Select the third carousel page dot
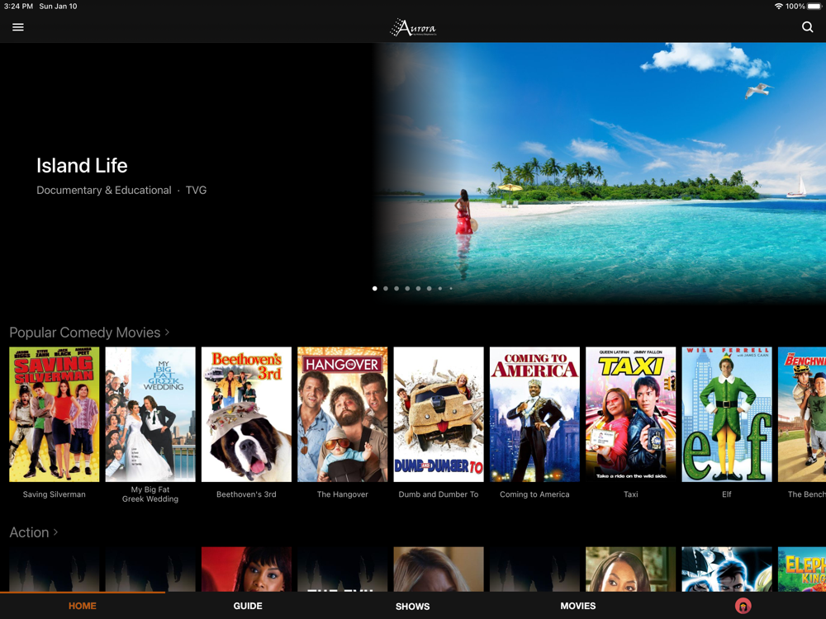This screenshot has height=619, width=826. click(x=396, y=288)
